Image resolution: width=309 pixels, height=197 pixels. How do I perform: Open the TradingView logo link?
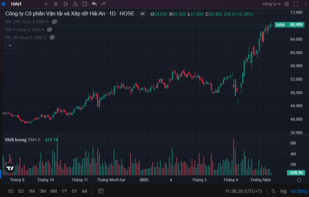[x=10, y=168]
